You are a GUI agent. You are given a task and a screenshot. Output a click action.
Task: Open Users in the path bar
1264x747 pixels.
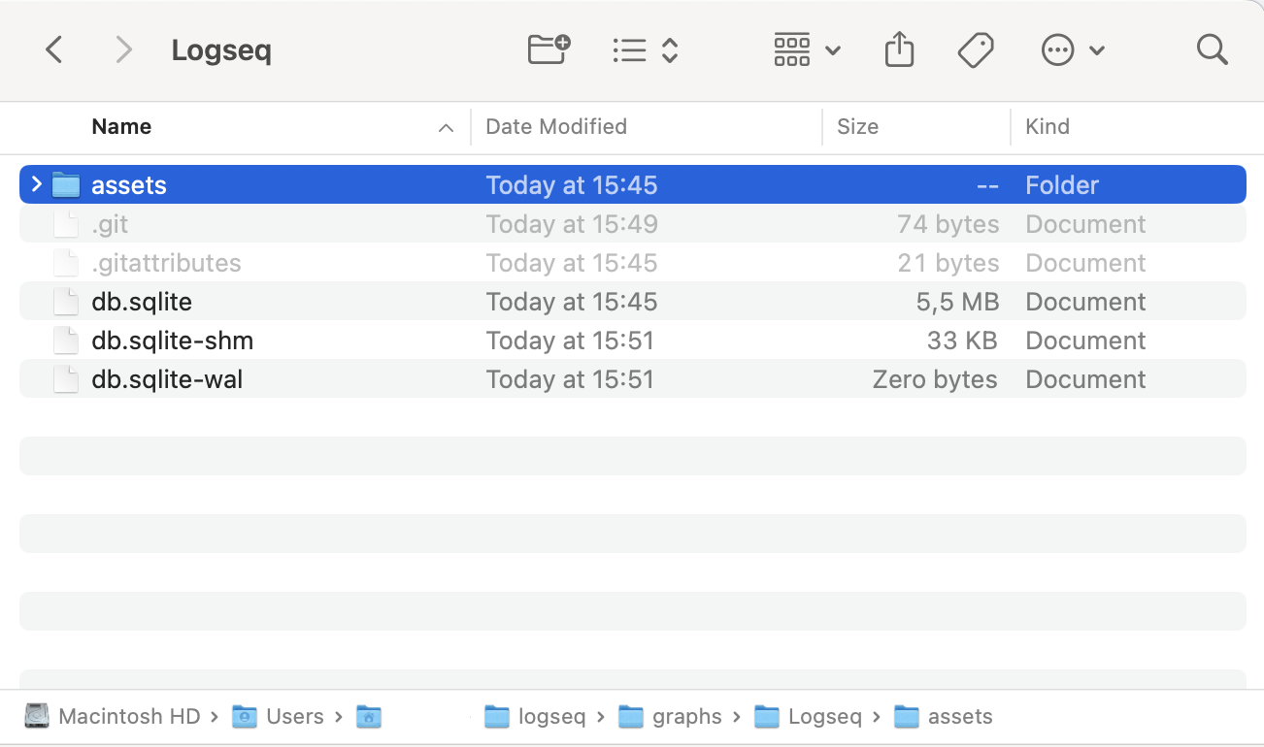[278, 717]
